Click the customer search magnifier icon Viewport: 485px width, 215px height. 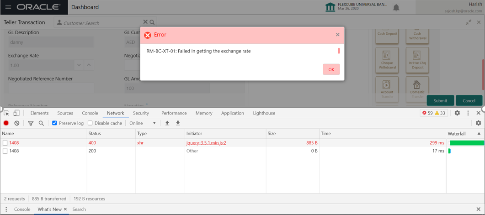point(152,22)
